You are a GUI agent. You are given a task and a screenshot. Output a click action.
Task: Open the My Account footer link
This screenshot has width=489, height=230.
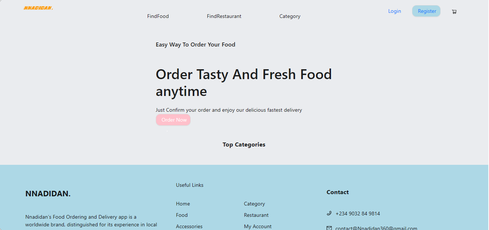click(258, 226)
